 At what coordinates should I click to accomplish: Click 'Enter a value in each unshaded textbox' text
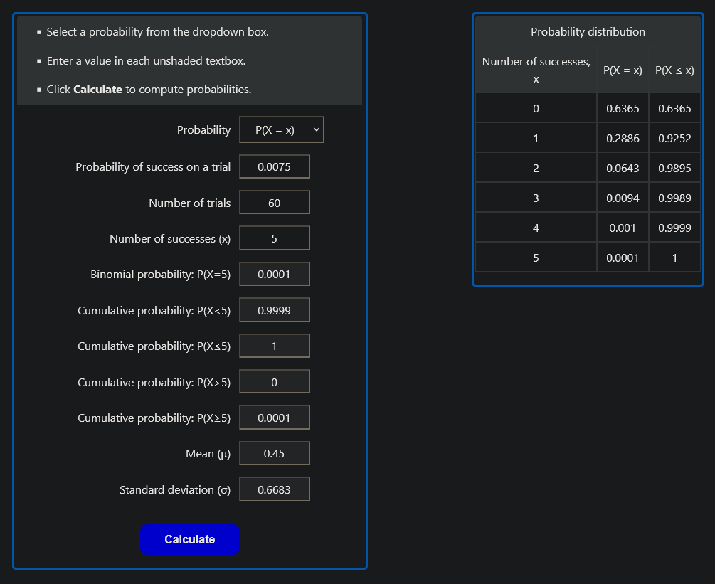click(146, 60)
